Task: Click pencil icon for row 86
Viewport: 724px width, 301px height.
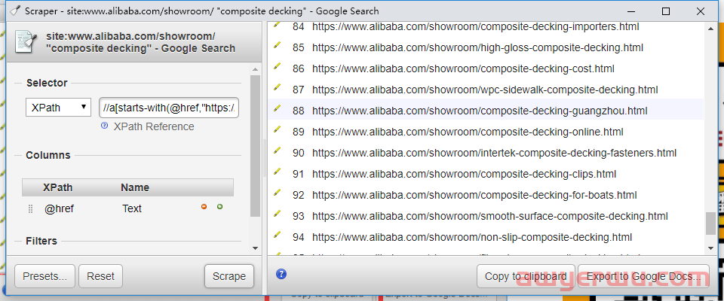Action: click(x=277, y=66)
